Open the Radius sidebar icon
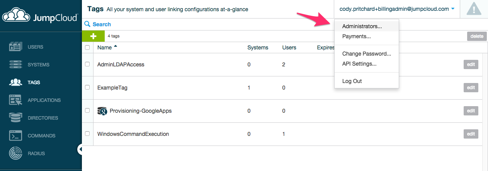Image resolution: width=488 pixels, height=171 pixels. pos(15,154)
